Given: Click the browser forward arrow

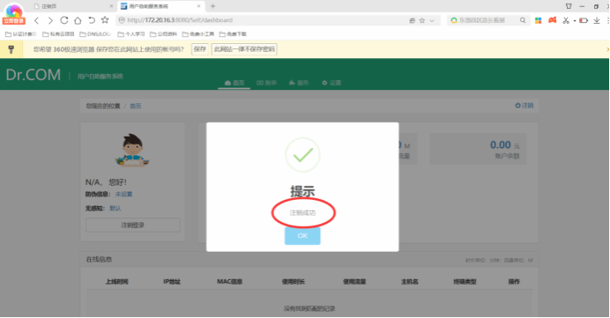Looking at the screenshot, I should click(x=50, y=20).
